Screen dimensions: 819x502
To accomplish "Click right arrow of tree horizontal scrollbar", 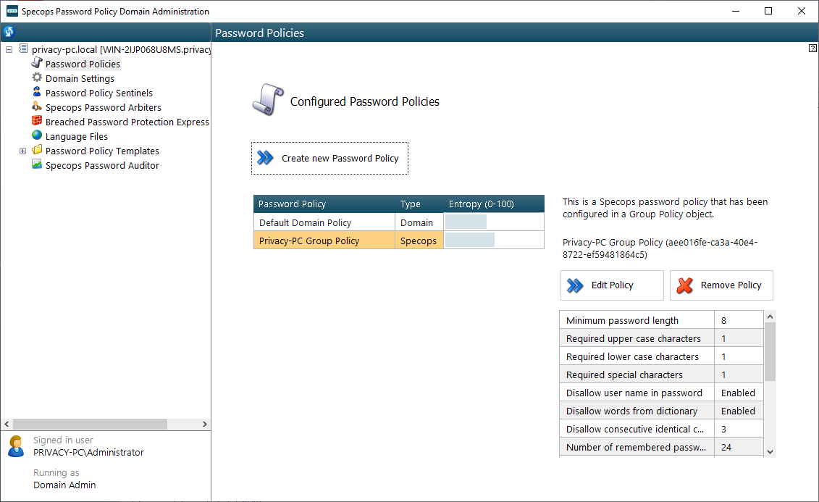I will [205, 424].
